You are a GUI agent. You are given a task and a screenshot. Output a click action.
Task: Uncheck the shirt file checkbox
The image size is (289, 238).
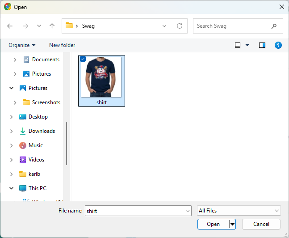point(83,59)
